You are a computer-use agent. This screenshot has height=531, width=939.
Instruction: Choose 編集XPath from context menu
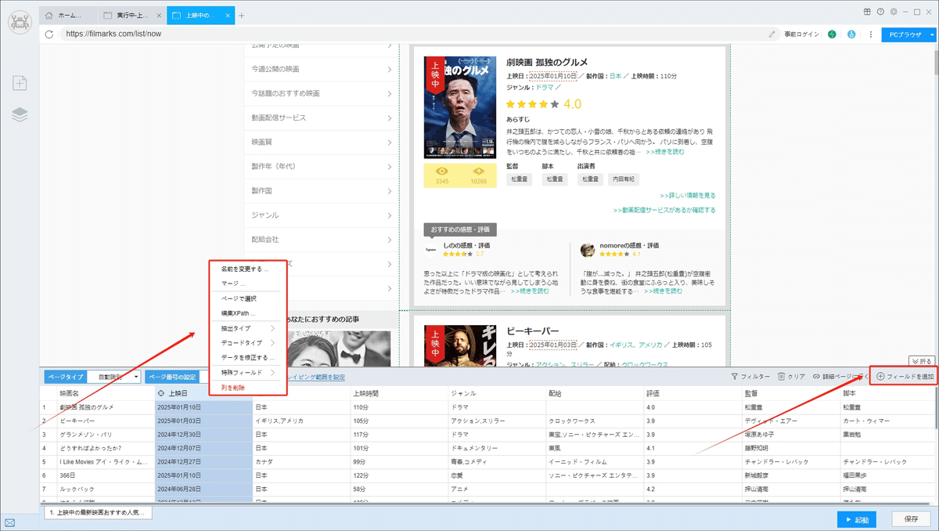pos(237,313)
